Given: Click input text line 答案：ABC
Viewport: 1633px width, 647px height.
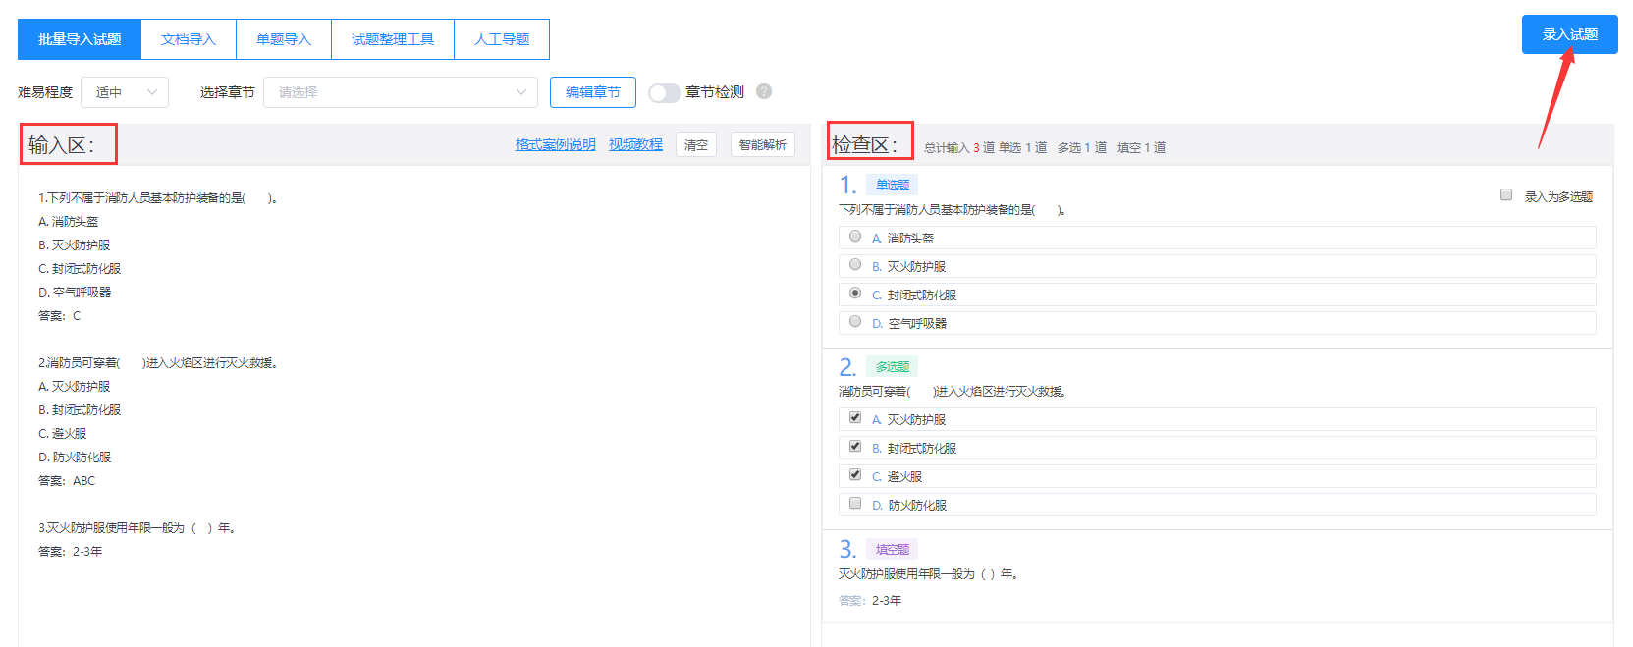Looking at the screenshot, I should point(67,481).
